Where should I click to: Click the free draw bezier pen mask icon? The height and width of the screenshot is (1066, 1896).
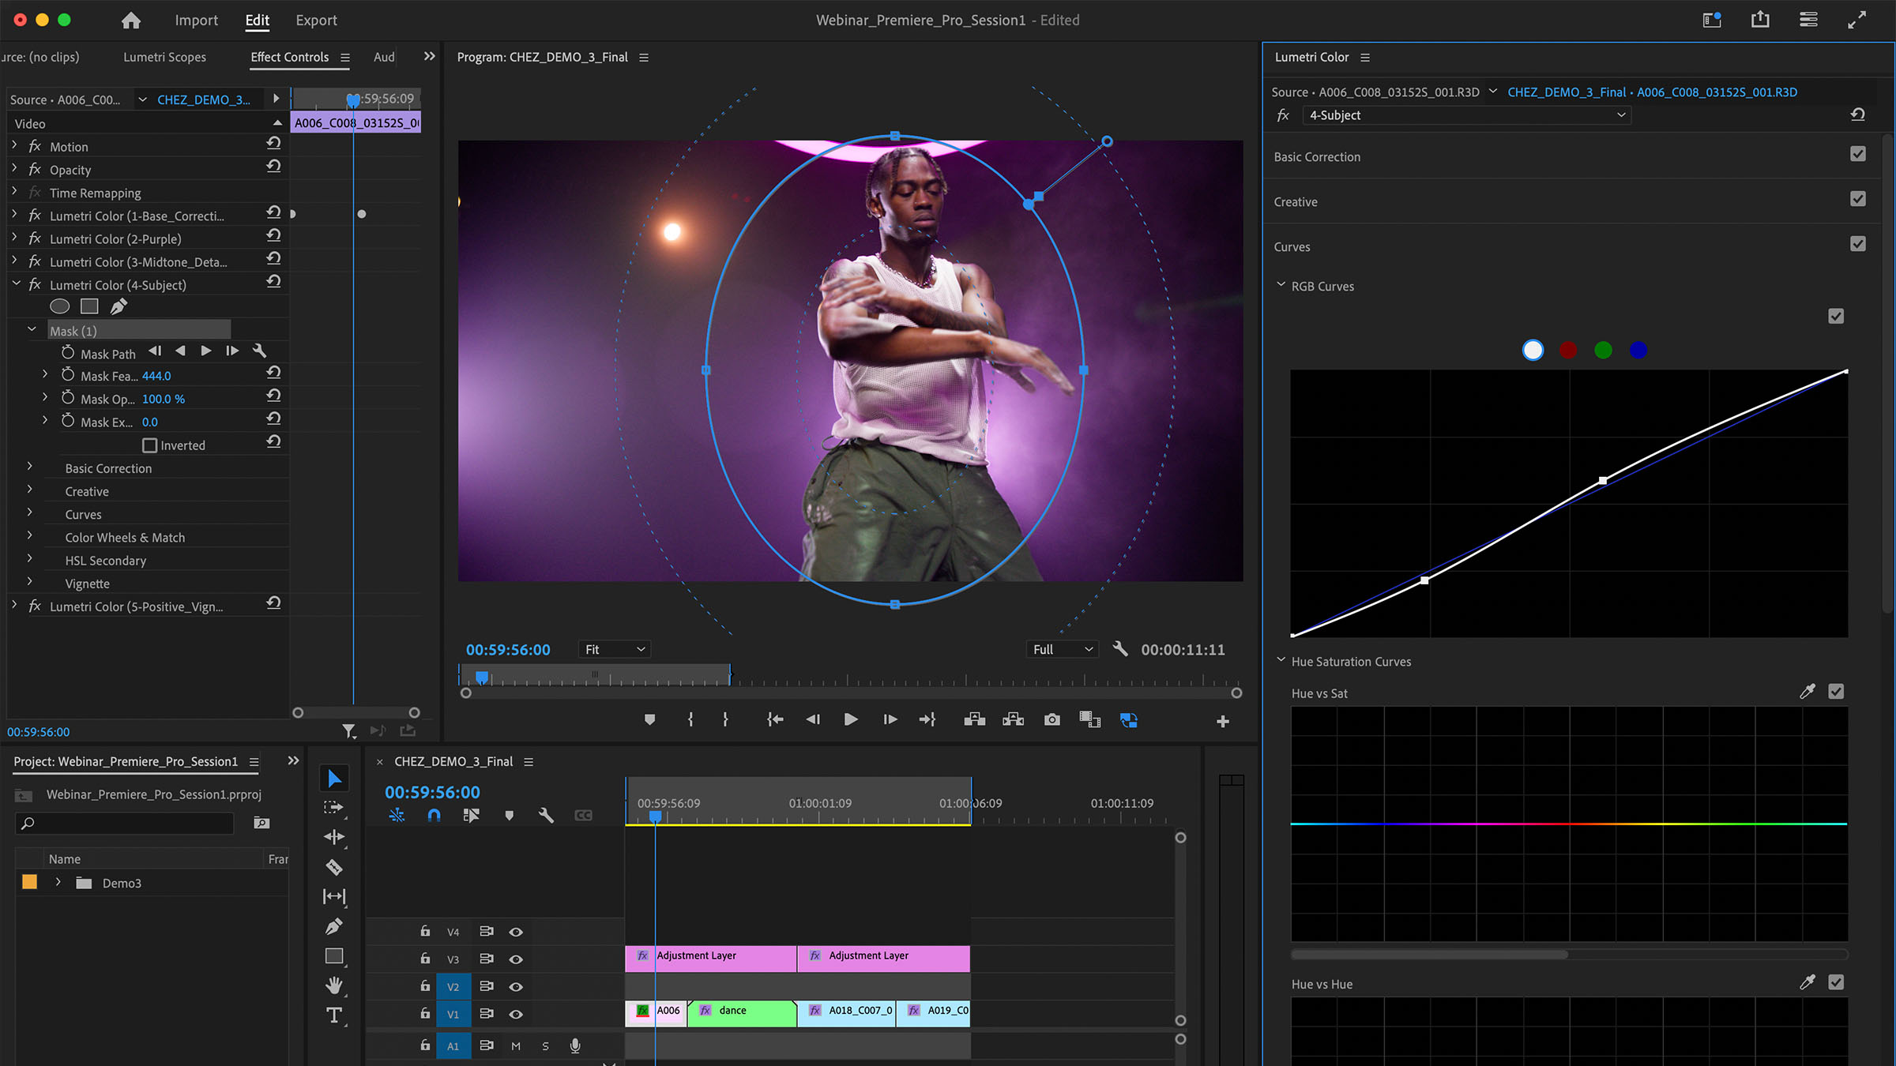(118, 306)
